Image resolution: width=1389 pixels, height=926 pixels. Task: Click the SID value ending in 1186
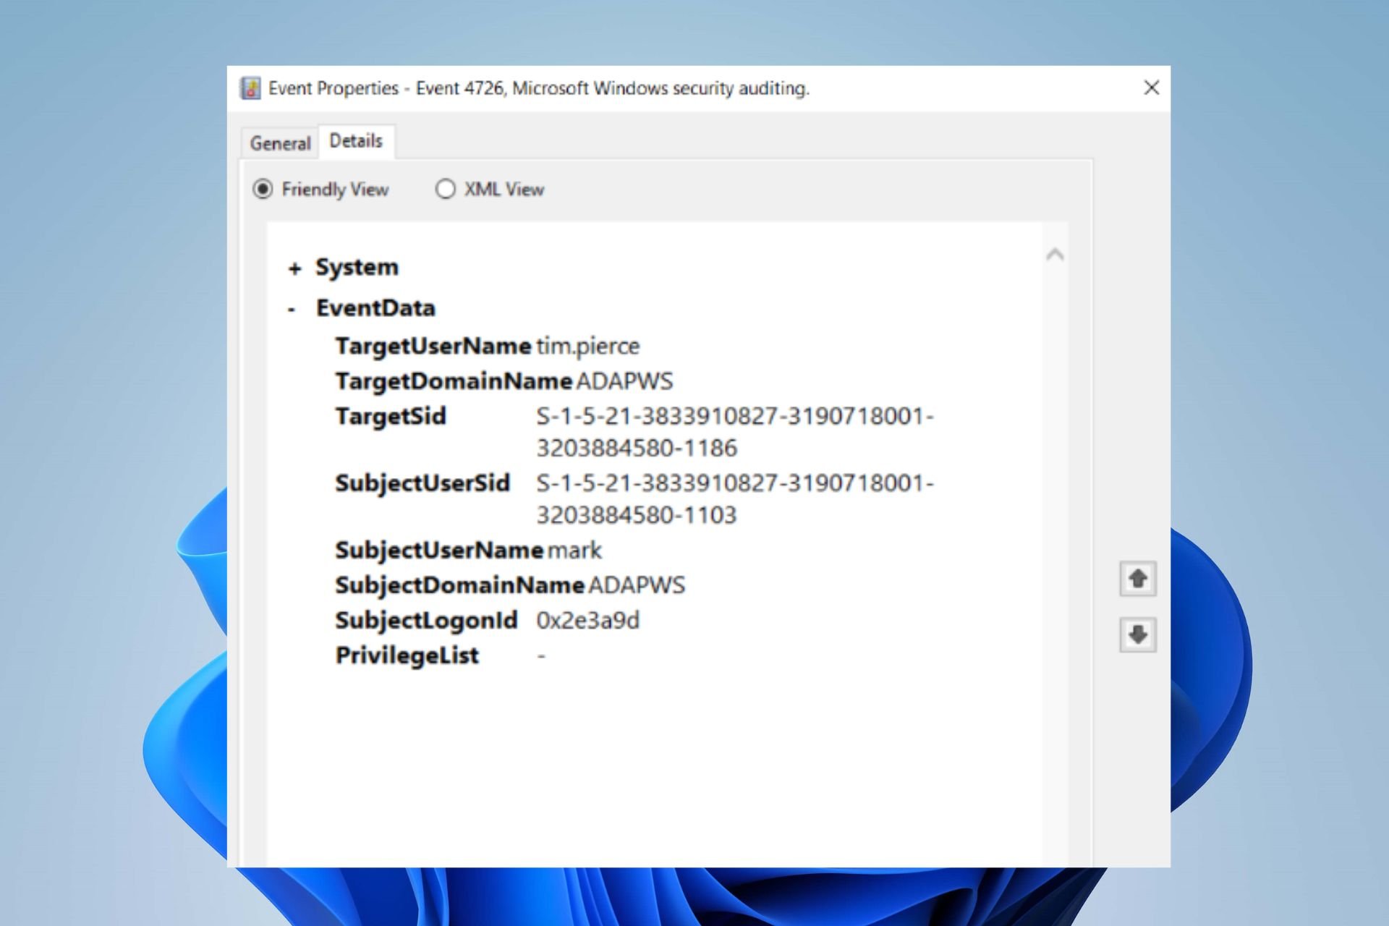click(735, 432)
